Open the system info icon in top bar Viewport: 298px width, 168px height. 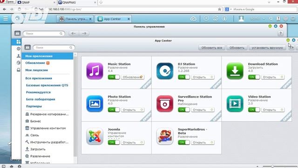tap(224, 19)
